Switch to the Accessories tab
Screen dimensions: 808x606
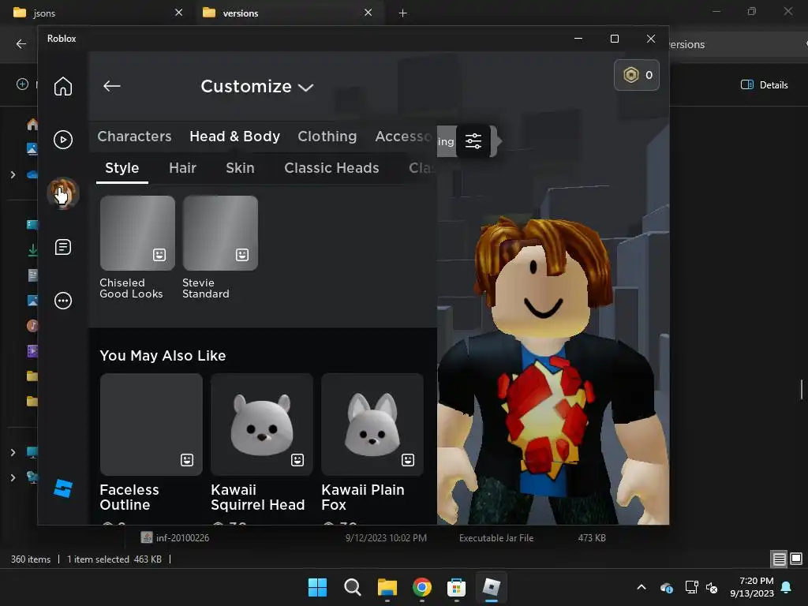pos(403,136)
